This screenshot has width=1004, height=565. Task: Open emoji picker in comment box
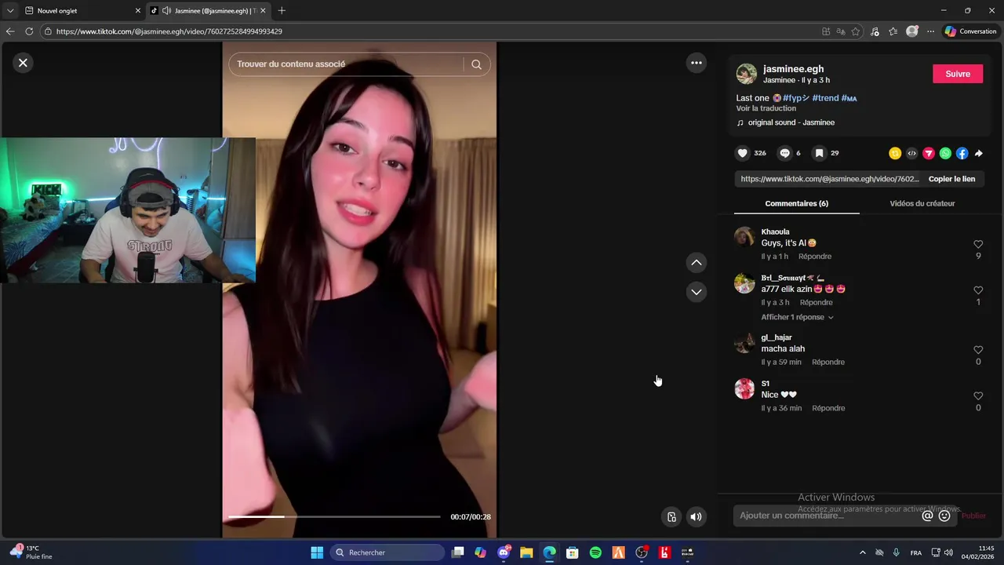[x=944, y=516]
